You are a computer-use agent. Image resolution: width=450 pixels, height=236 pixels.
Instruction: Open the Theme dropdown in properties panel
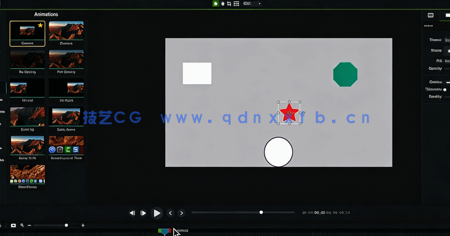coord(447,40)
